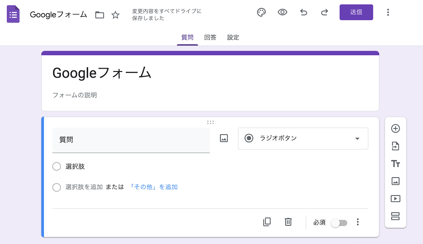The width and height of the screenshot is (423, 244).
Task: Redo the last change
Action: point(324,12)
